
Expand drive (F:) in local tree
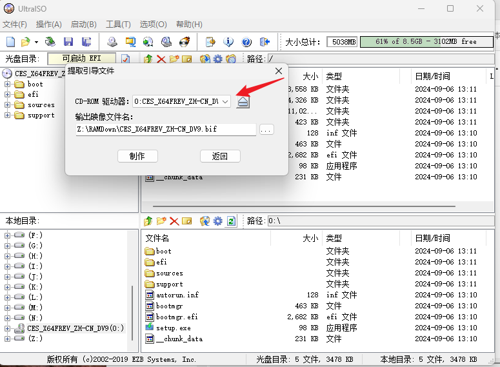coord(7,235)
